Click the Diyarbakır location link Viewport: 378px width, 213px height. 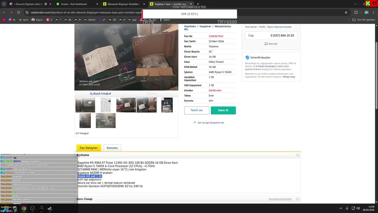pyautogui.click(x=190, y=26)
